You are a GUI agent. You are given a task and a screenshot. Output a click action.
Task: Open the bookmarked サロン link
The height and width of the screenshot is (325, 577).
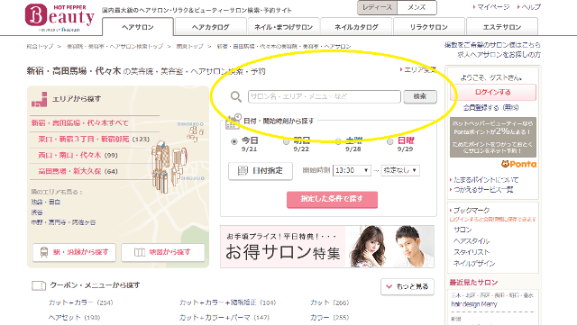click(463, 230)
